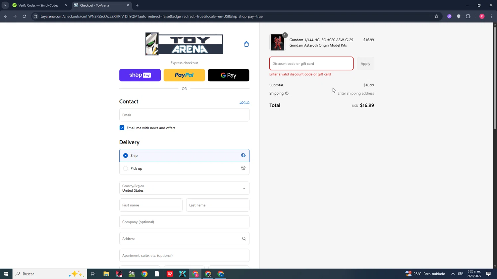This screenshot has width=497, height=279.
Task: Click the Ship delivery truck icon
Action: click(x=243, y=155)
